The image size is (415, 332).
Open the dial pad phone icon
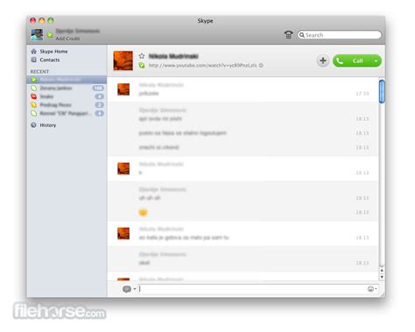[288, 35]
